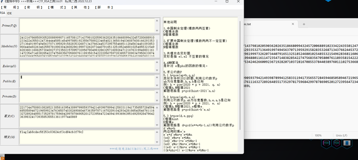The image size is (358, 160).
Task: Click 明文(M) field scroll-up arrow
Action: [157, 132]
